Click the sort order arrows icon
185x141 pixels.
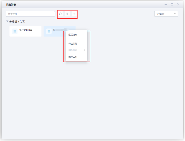pos(67,14)
